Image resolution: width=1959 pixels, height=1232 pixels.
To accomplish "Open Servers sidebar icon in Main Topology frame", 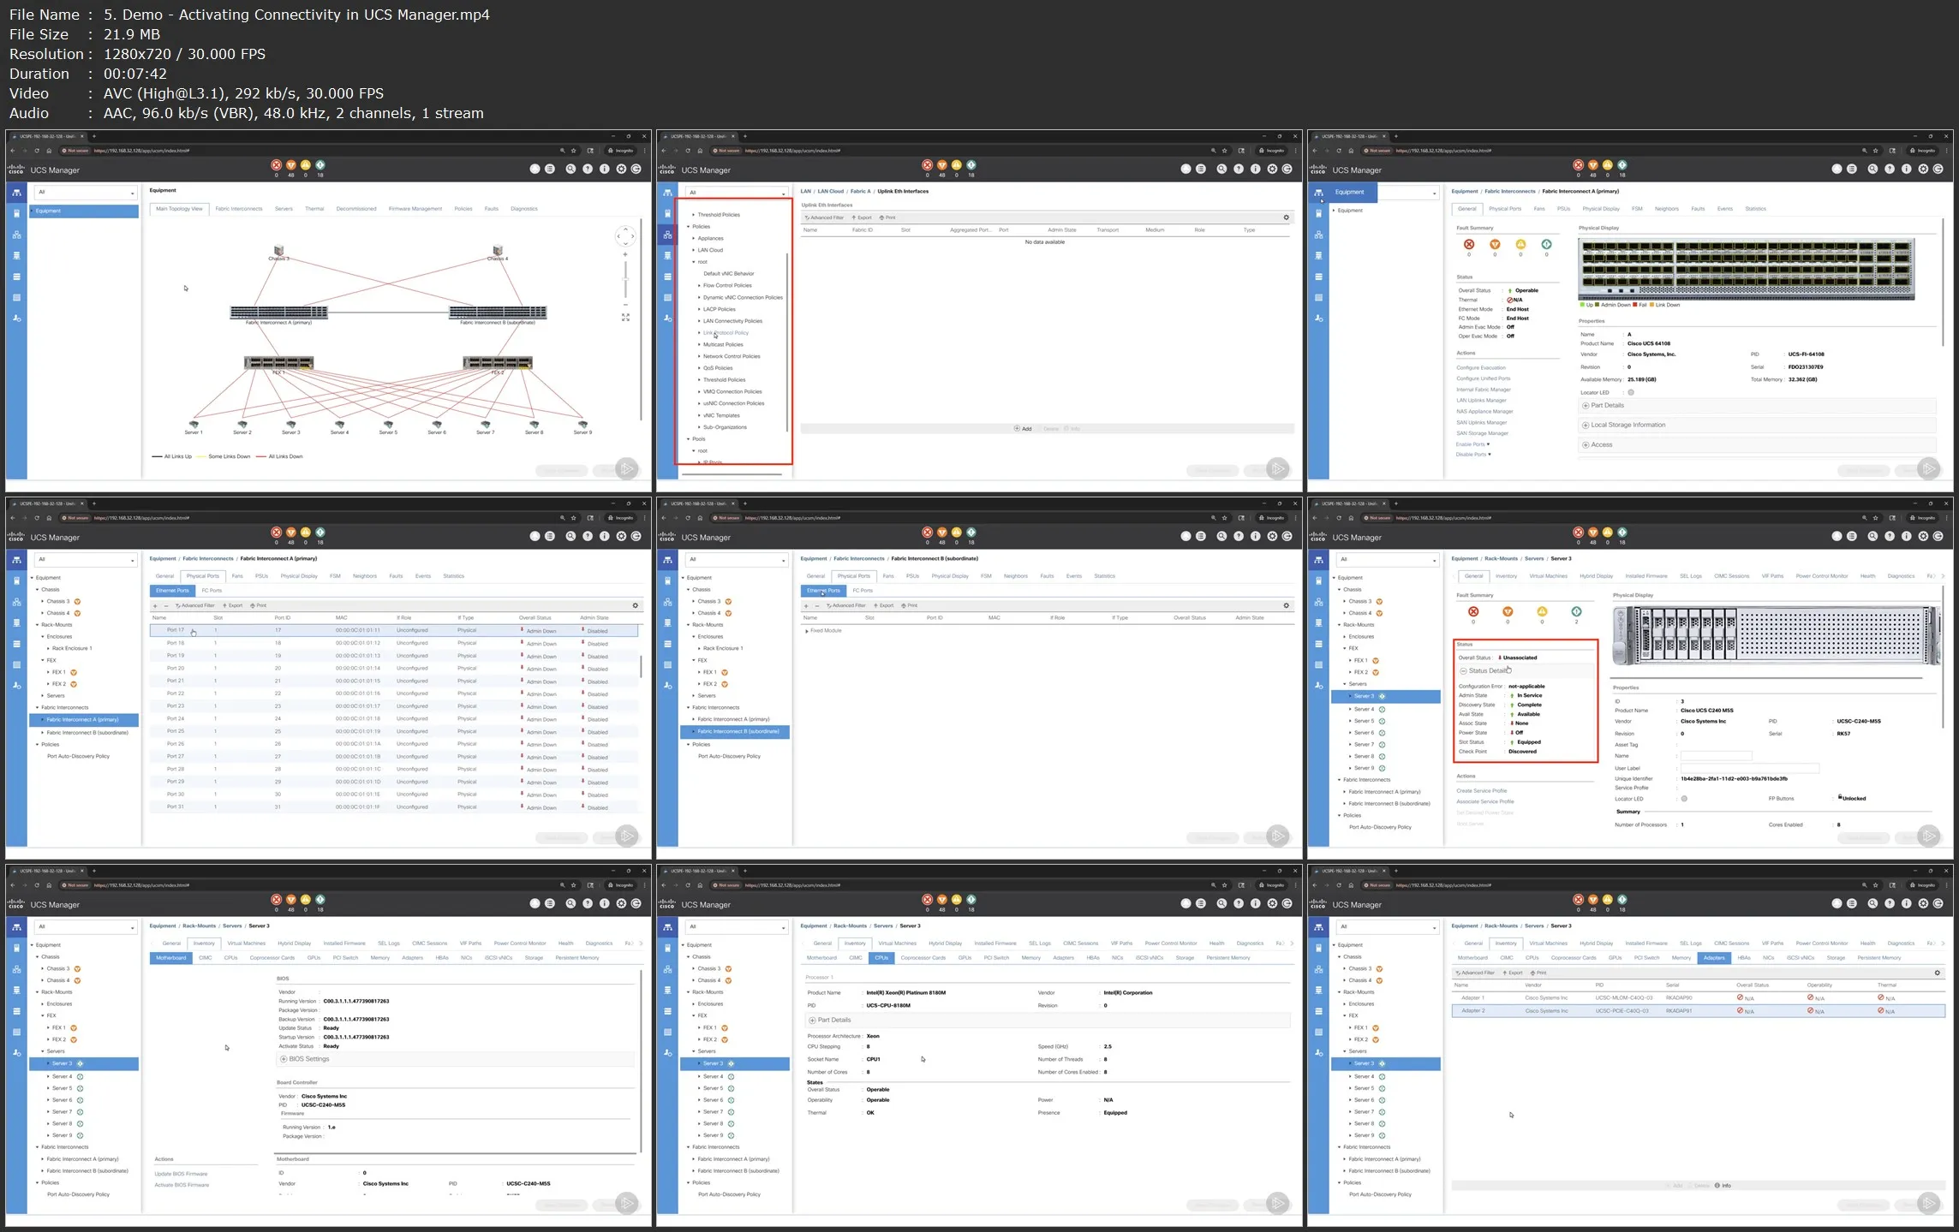I will tap(16, 213).
